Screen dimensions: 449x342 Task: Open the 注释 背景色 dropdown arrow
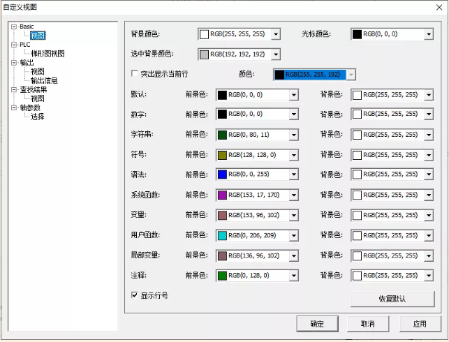click(x=428, y=276)
